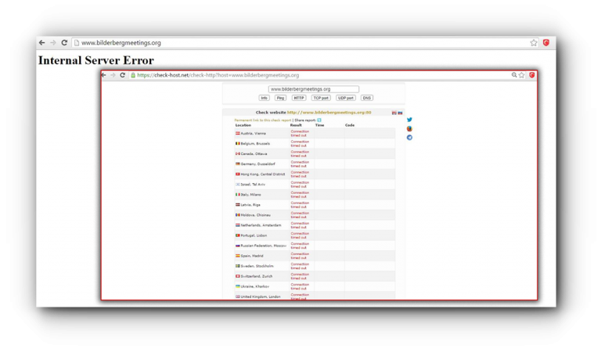Image resolution: width=601 pixels, height=352 pixels.
Task: Select 'Portugal, Lisbon' location text
Action: (254, 235)
